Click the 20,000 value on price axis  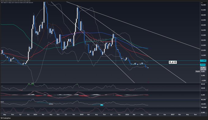click(x=203, y=50)
